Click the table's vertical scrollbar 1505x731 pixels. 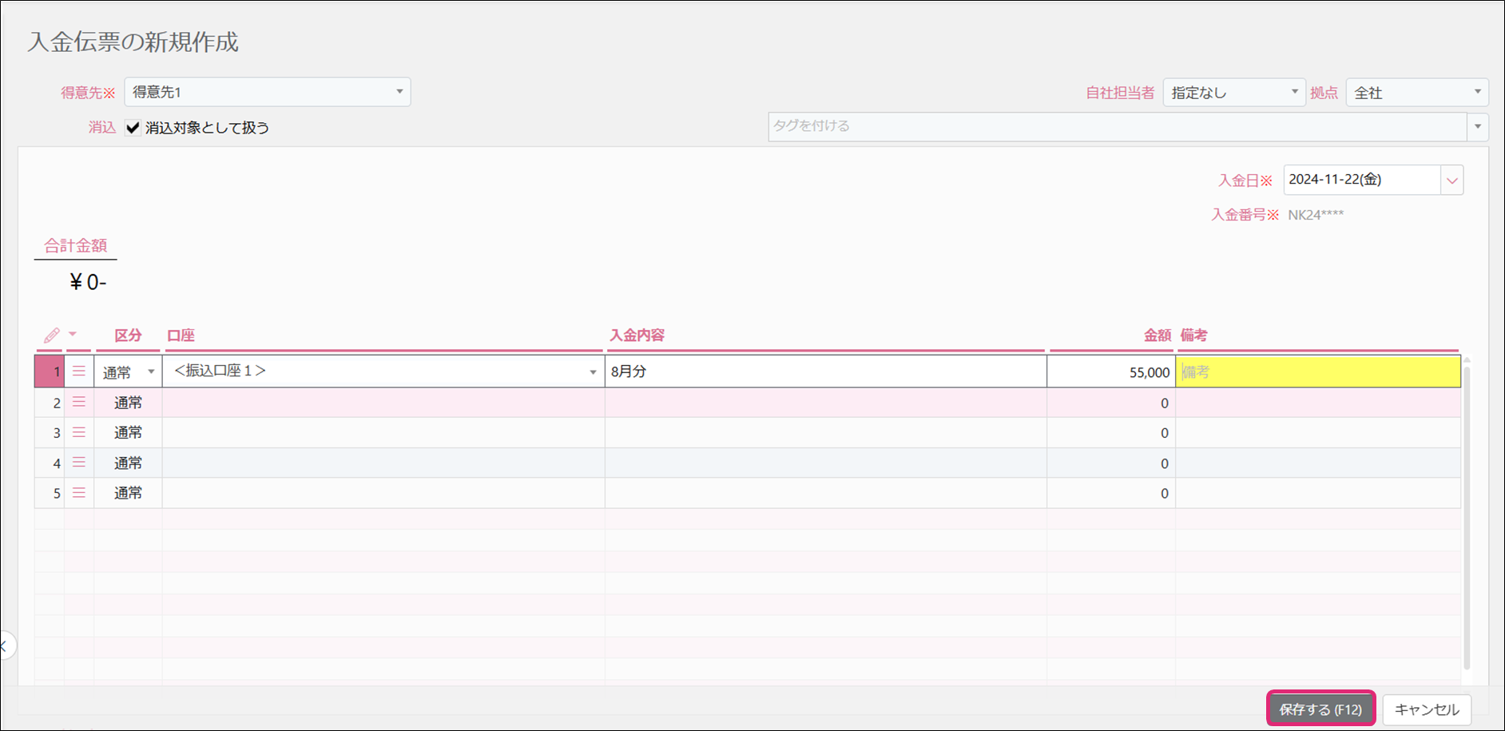point(1467,511)
